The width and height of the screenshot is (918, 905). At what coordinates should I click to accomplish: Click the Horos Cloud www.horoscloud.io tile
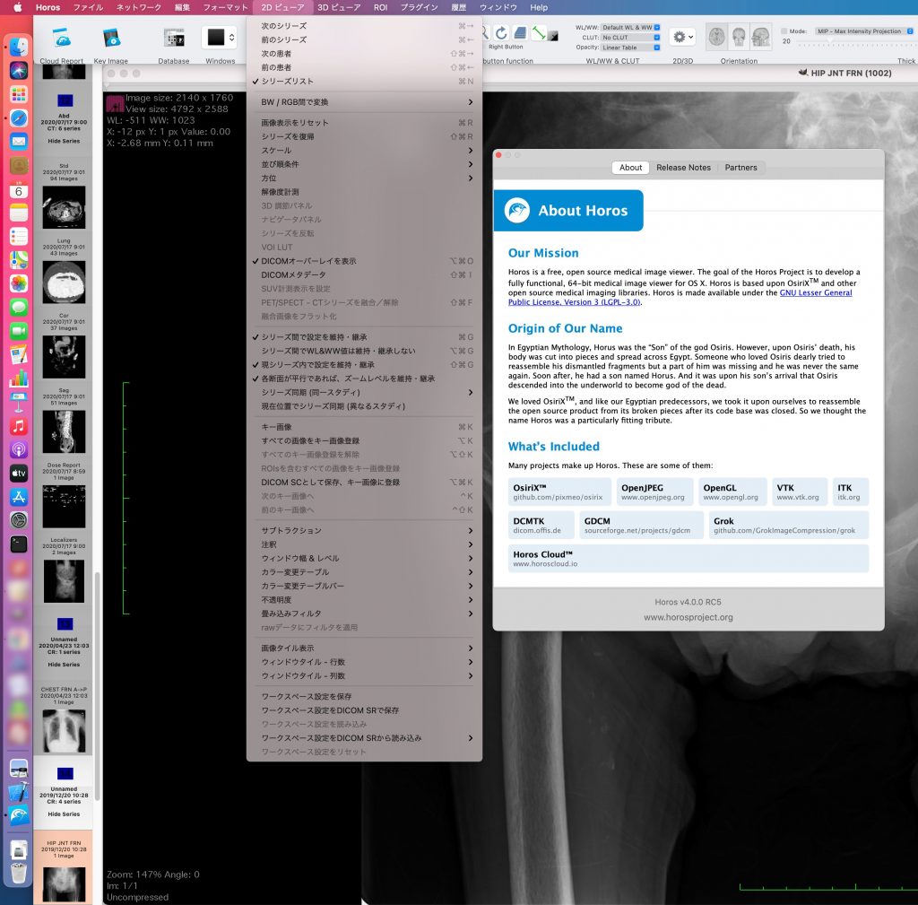pos(688,559)
